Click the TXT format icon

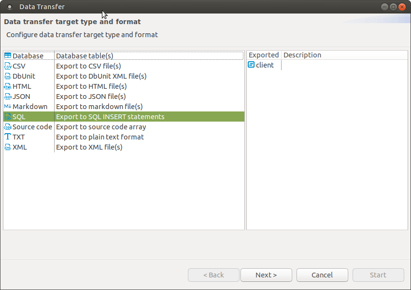click(8, 137)
